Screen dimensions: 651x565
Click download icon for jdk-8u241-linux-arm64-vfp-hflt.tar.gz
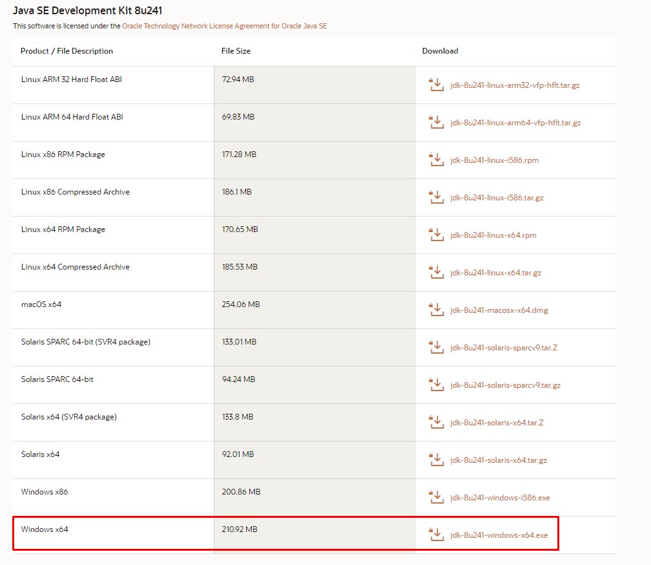[437, 122]
